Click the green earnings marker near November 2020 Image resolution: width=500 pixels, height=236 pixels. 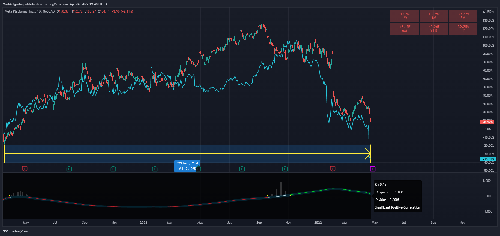tap(113, 169)
